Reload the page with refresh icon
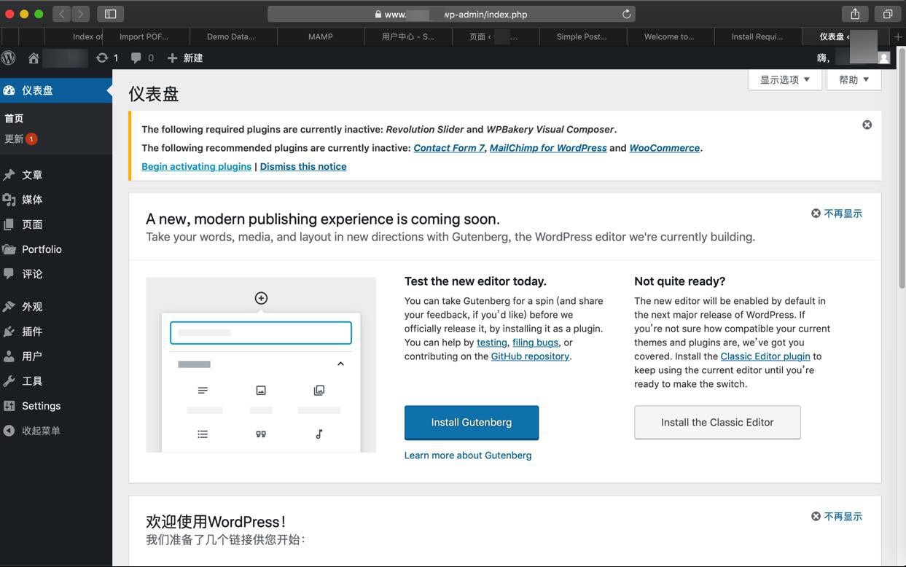Viewport: 906px width, 567px height. (x=626, y=14)
